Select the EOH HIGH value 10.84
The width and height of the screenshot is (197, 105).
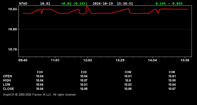coord(40,80)
